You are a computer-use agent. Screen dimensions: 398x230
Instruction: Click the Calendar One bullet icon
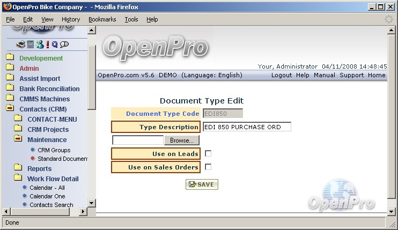pyautogui.click(x=25, y=196)
